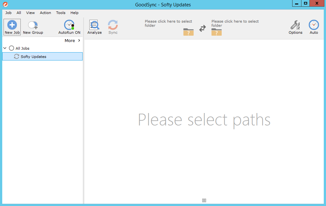Image resolution: width=326 pixels, height=206 pixels.
Task: Select the right folder via question-mark icon
Action: pyautogui.click(x=217, y=32)
